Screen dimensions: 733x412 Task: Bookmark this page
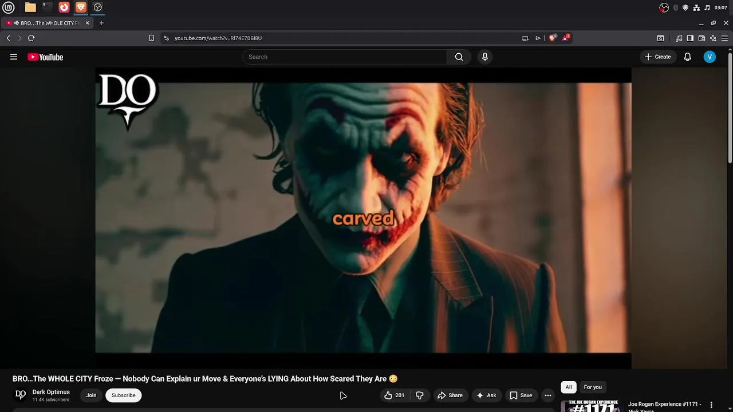[151, 38]
